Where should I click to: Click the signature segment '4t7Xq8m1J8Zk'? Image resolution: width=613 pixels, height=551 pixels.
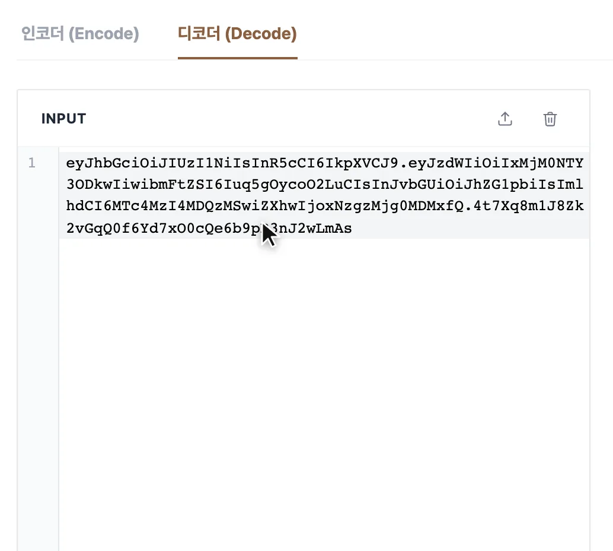(x=529, y=206)
